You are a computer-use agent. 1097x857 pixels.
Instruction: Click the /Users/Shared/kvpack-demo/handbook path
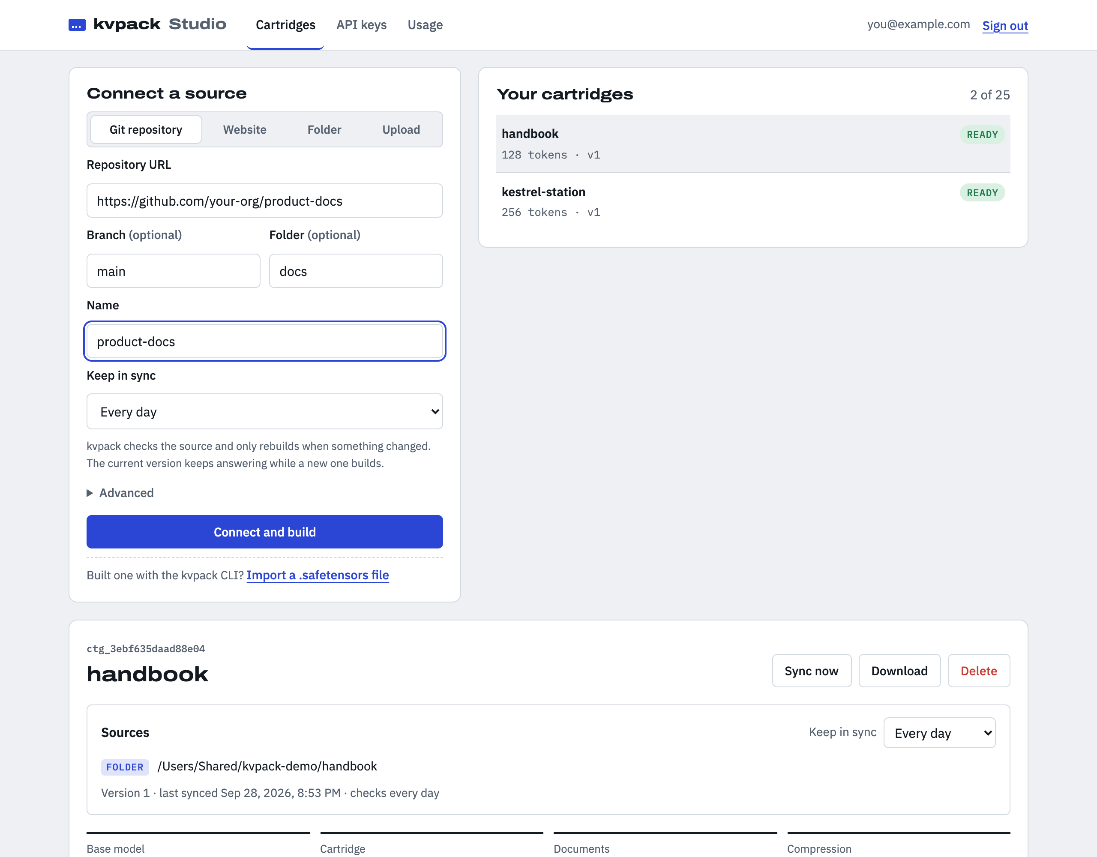click(x=267, y=766)
